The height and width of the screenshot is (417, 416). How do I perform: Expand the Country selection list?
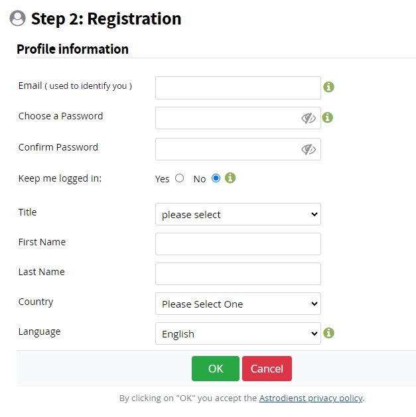tap(238, 304)
